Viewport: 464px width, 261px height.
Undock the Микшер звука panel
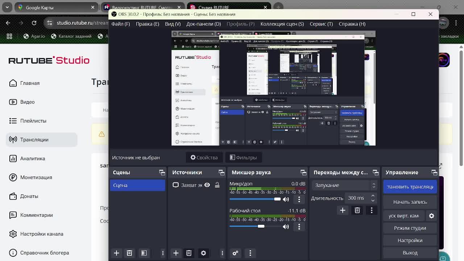(x=303, y=173)
